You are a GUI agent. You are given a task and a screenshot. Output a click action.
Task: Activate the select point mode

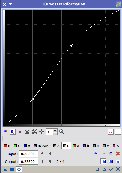pyautogui.click(x=13, y=132)
